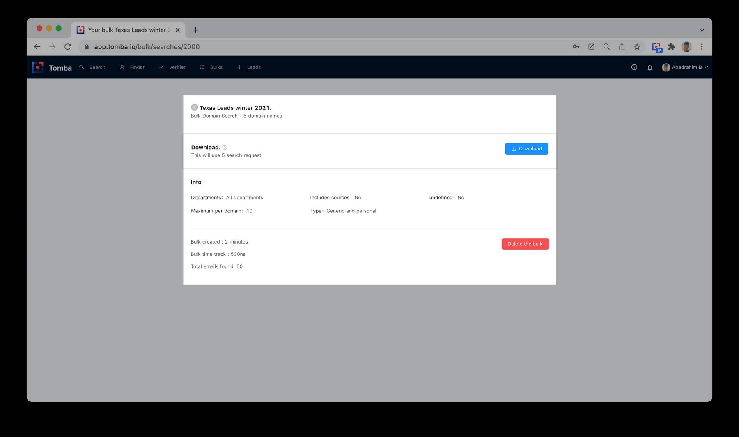Click the Tomba logo icon
This screenshot has height=437, width=739.
37,67
